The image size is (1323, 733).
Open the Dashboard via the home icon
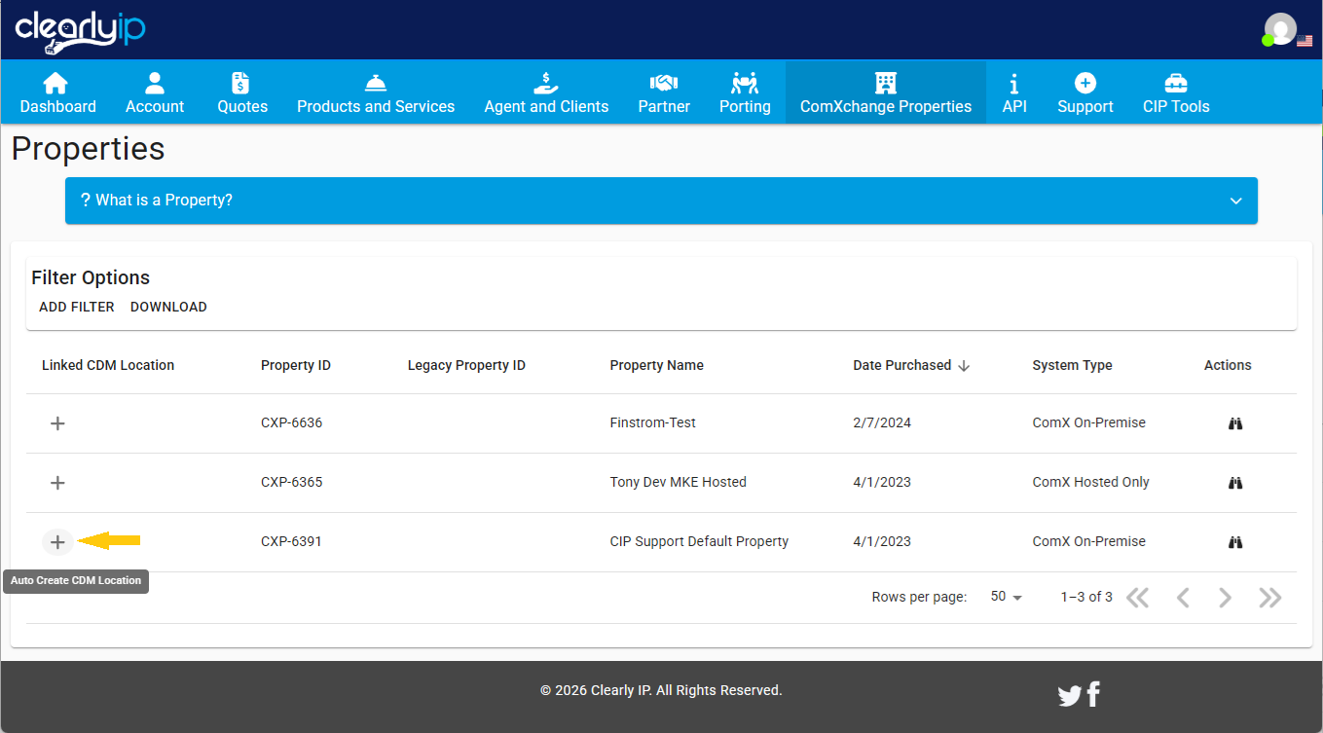[x=56, y=92]
